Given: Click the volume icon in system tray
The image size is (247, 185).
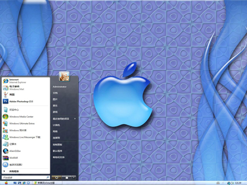Looking at the screenshot, I should tap(232, 183).
